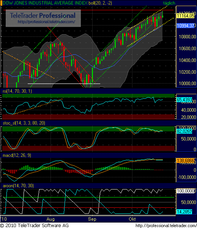Open the footer professional.teletrader.com link
This screenshot has width=197, height=229.
tap(166, 226)
